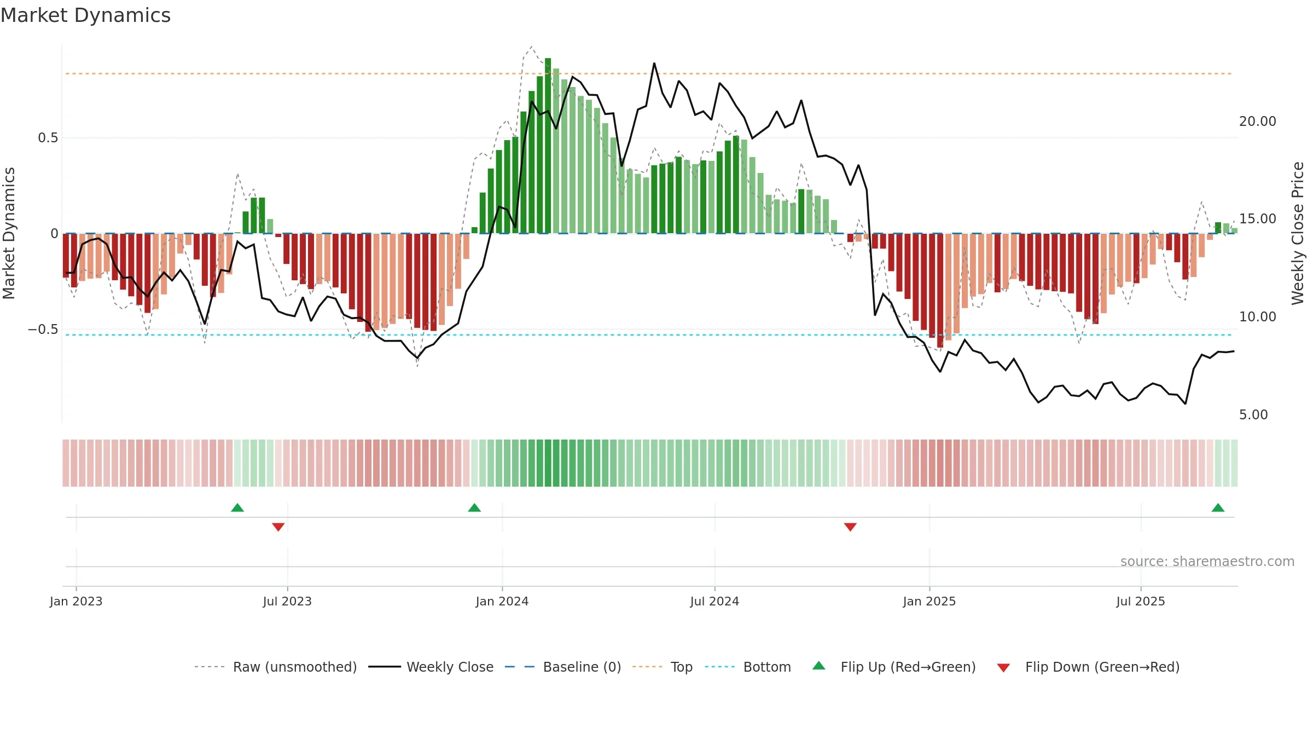Click the black Weekly Close legend line sample
Viewport: 1313px width, 739px height.
click(x=385, y=667)
